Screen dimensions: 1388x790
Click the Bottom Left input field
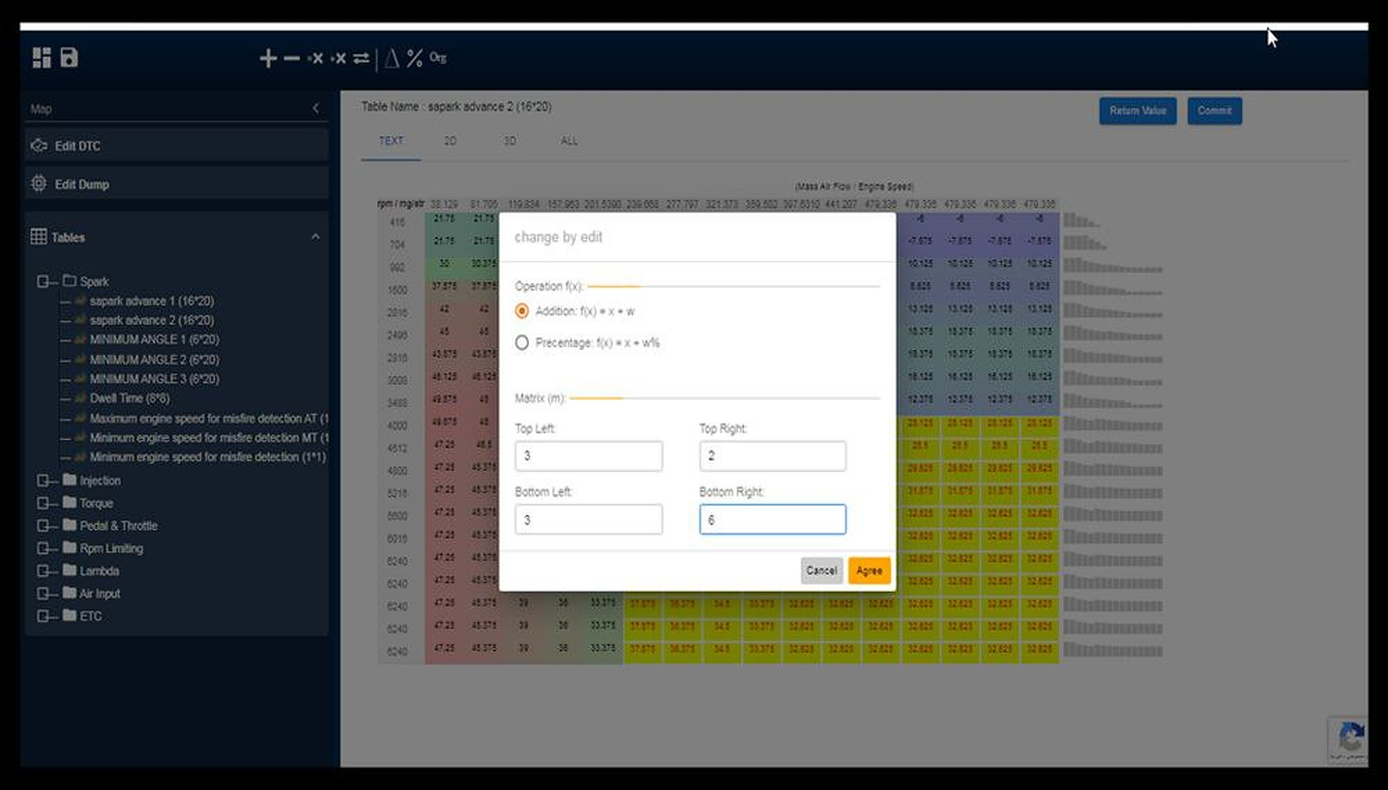(589, 520)
